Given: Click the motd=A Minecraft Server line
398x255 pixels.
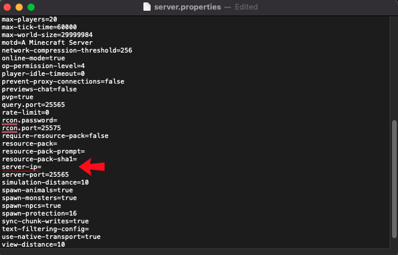Looking at the screenshot, I should tap(47, 43).
